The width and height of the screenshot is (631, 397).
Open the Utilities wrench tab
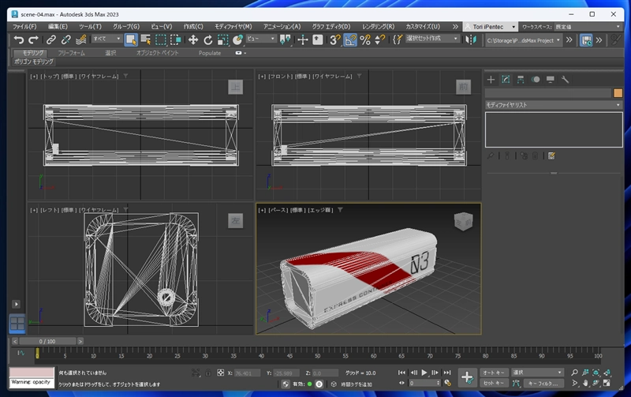(566, 80)
